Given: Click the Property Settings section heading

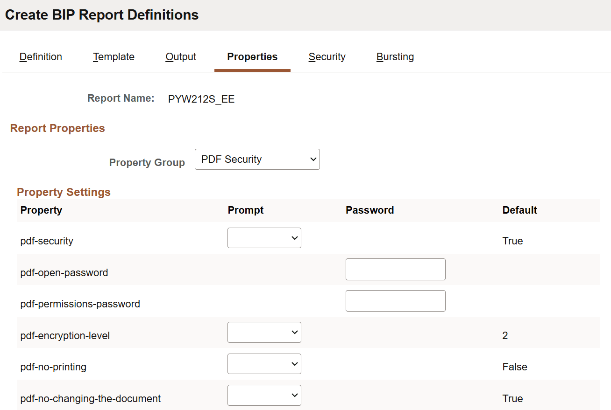Looking at the screenshot, I should point(64,192).
